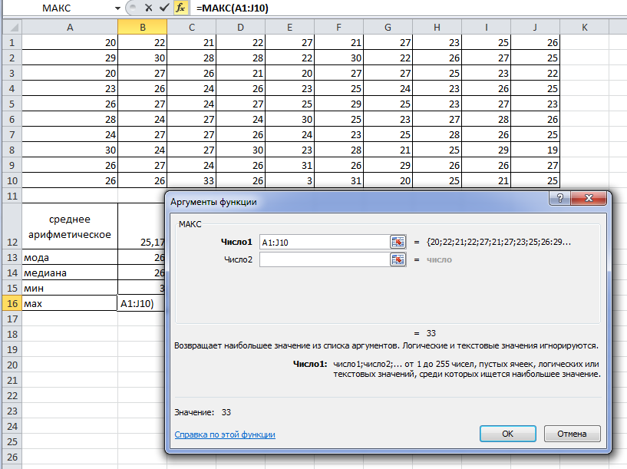Click cell B14 median value 26
Image resolution: width=627 pixels, height=469 pixels.
point(141,272)
